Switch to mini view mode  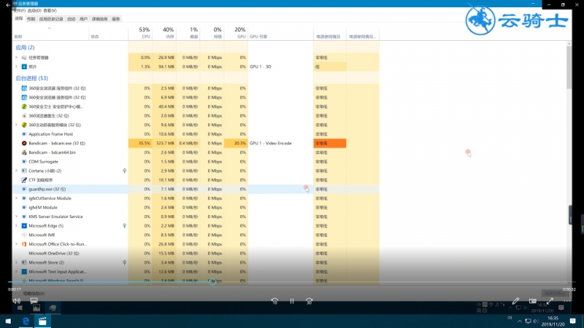pos(533,301)
